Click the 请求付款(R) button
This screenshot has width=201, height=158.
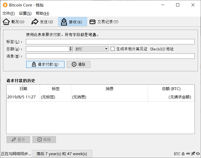[x=45, y=64]
